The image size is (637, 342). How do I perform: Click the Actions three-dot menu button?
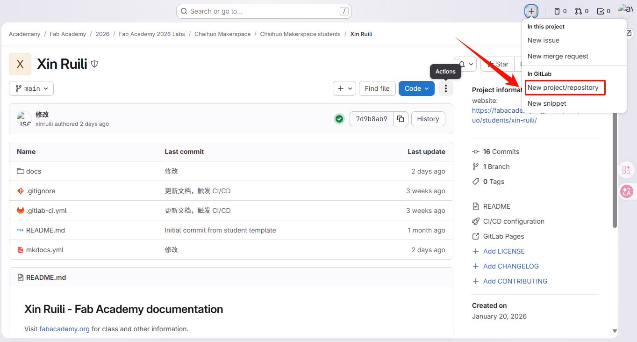(x=446, y=88)
